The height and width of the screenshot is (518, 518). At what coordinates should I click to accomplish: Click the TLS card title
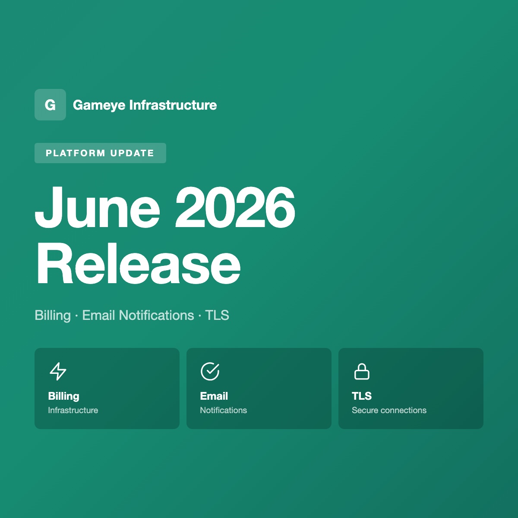click(x=362, y=396)
